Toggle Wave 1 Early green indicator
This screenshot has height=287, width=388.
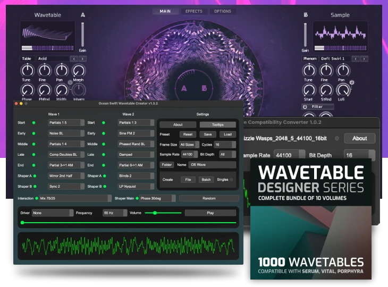click(33, 133)
